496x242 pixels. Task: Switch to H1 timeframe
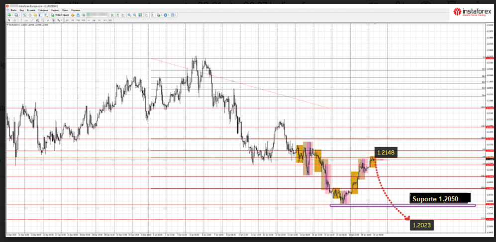point(89,20)
